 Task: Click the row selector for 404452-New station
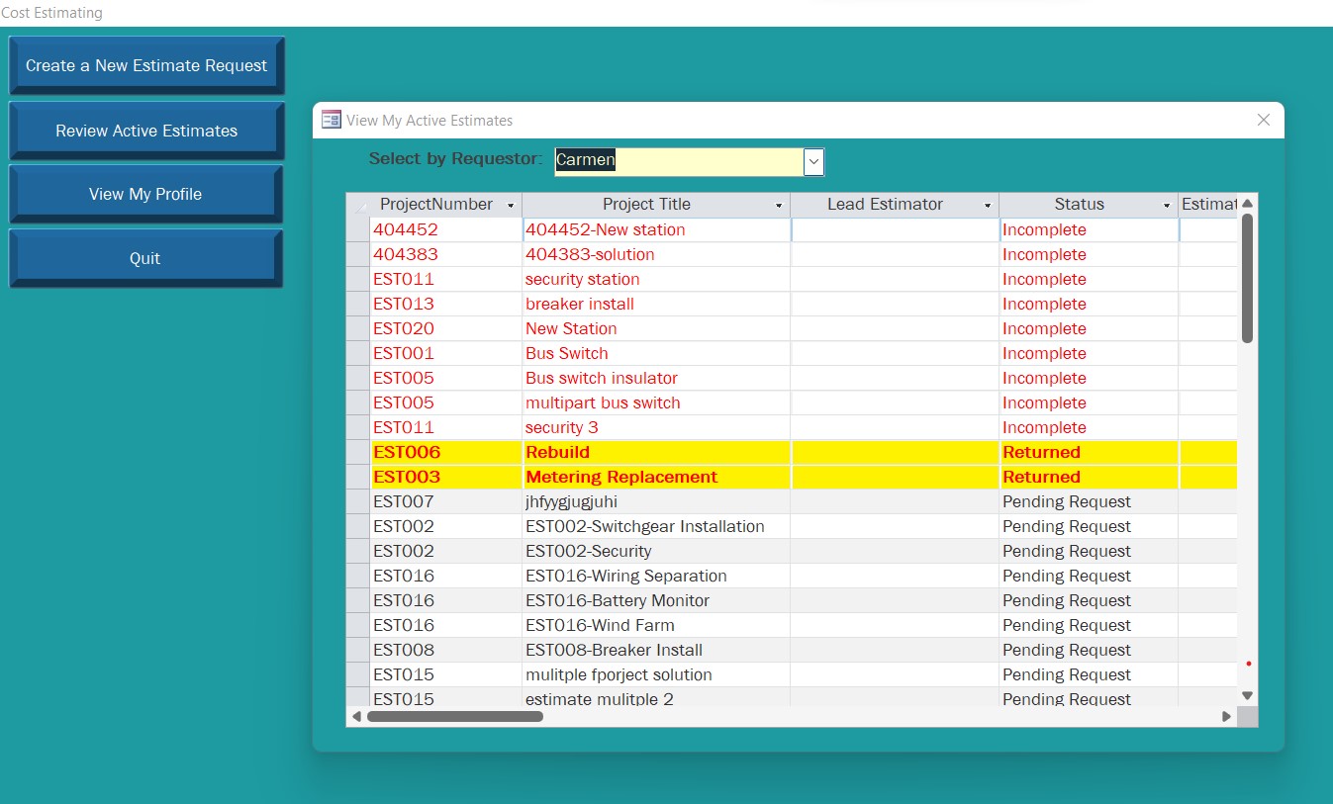pos(358,229)
